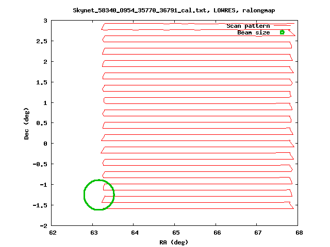Click the Dec tick label 2.5

tap(42, 41)
